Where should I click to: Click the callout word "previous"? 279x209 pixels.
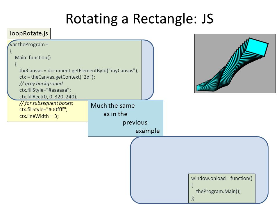(x=135, y=122)
